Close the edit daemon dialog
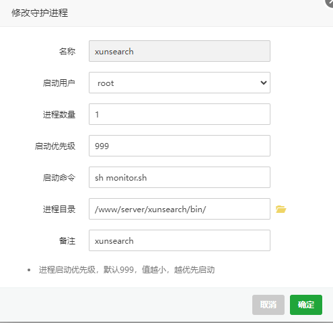This screenshot has height=323, width=333. (330, 3)
